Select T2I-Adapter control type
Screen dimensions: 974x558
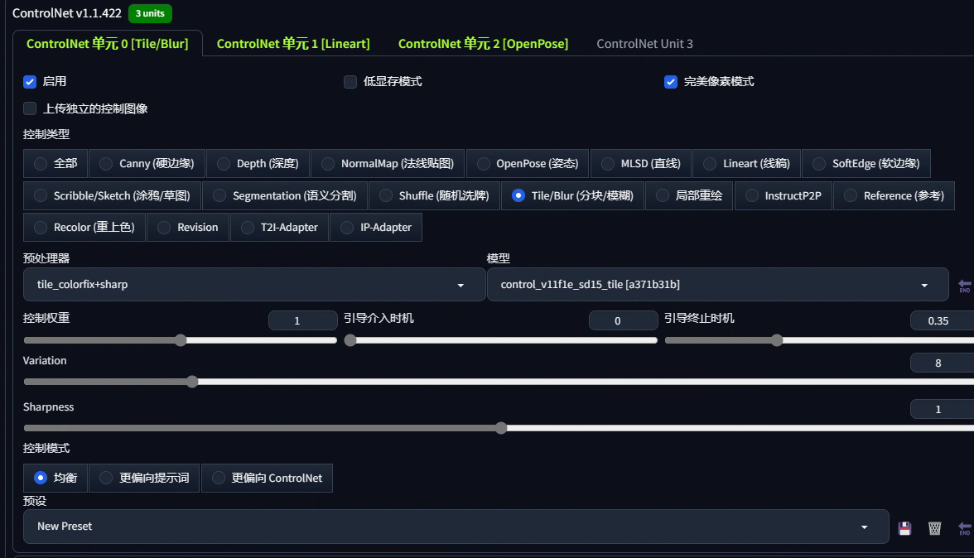pyautogui.click(x=280, y=227)
